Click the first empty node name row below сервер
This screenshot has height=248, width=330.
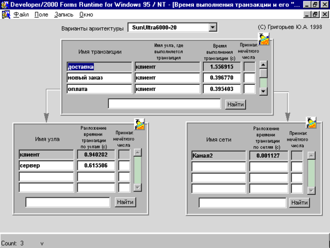(46, 176)
